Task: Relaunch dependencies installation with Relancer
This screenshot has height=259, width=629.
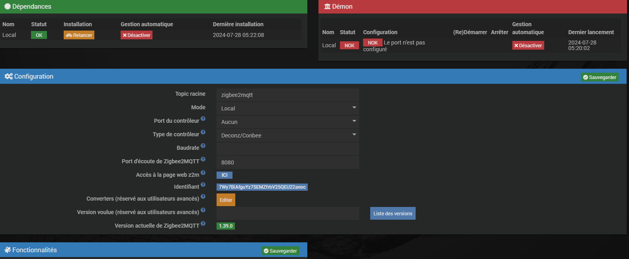Action: 79,35
